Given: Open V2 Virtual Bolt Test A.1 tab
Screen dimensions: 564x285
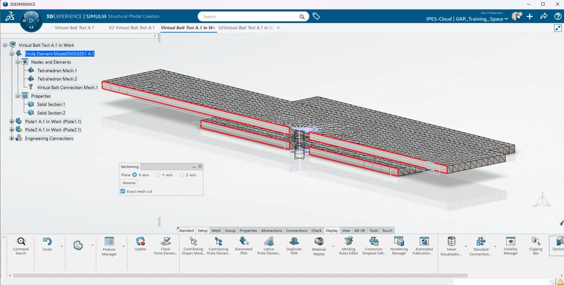Looking at the screenshot, I should (132, 28).
